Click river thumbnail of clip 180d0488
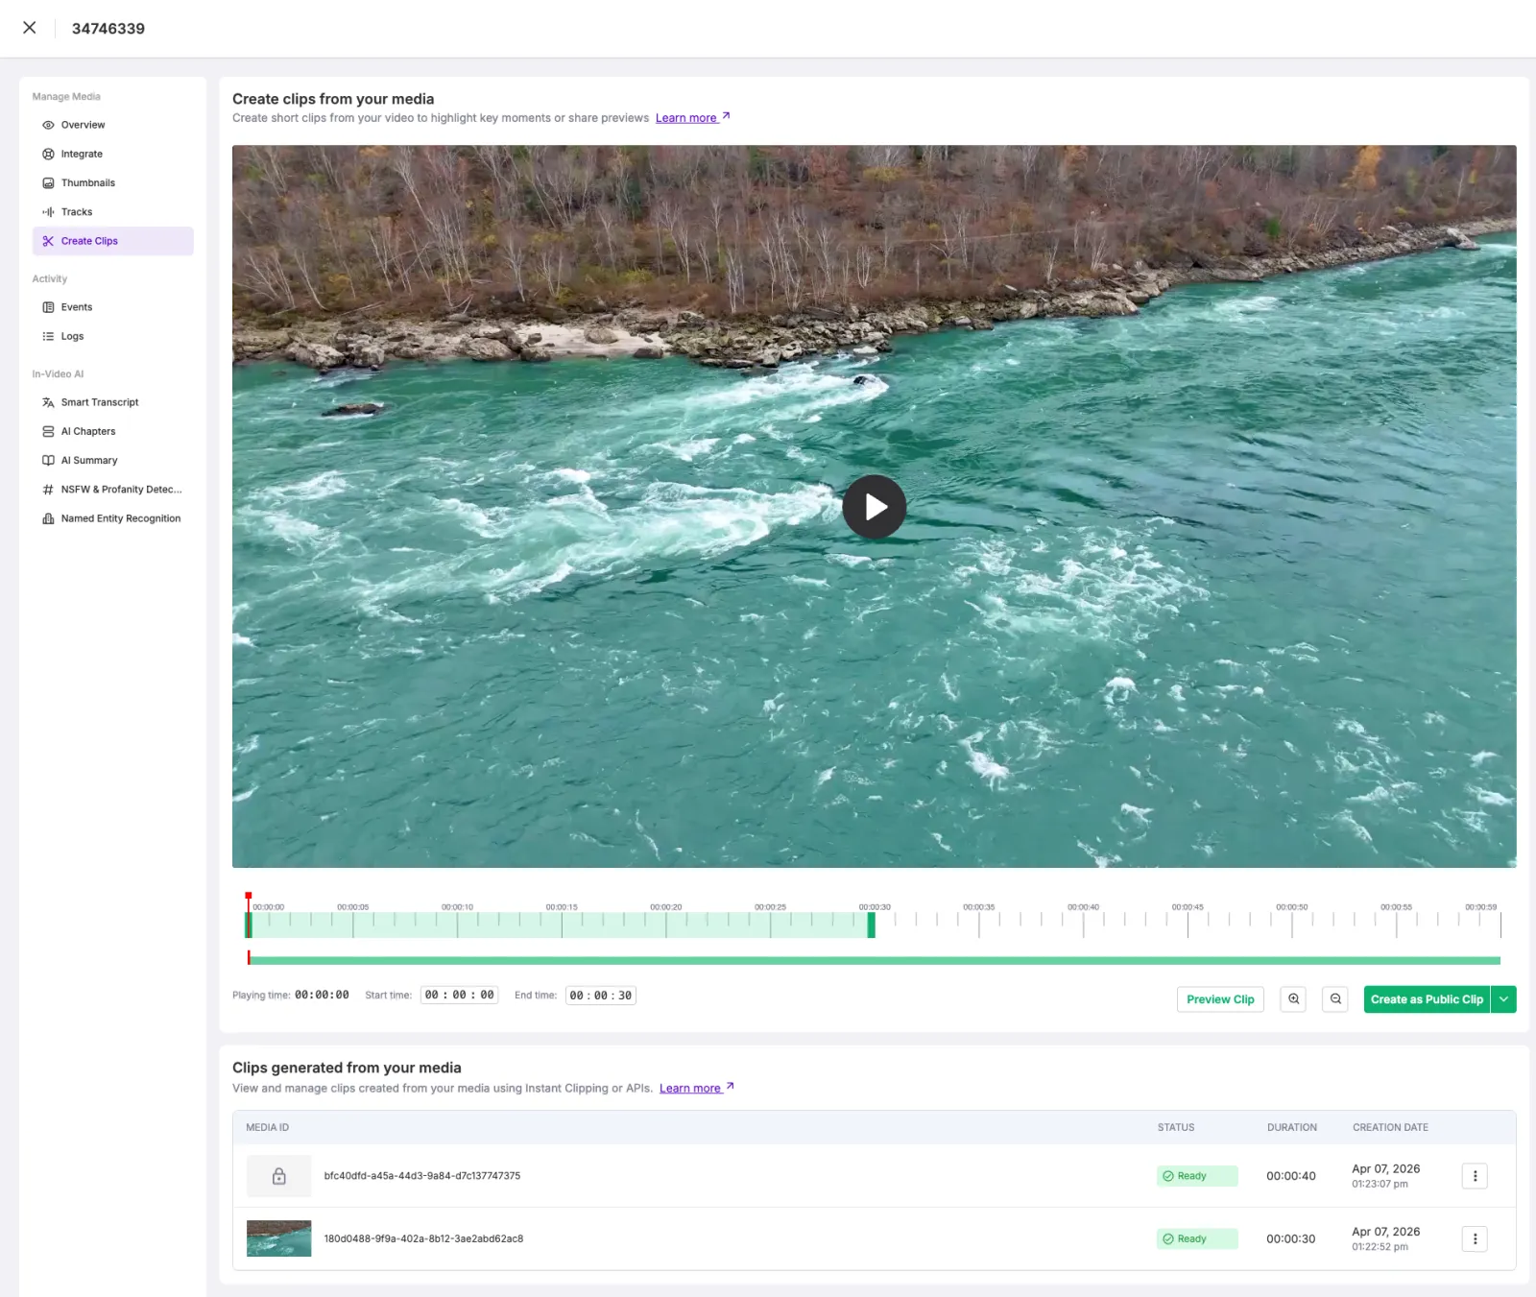Screen dimensions: 1536x1297 point(279,1238)
